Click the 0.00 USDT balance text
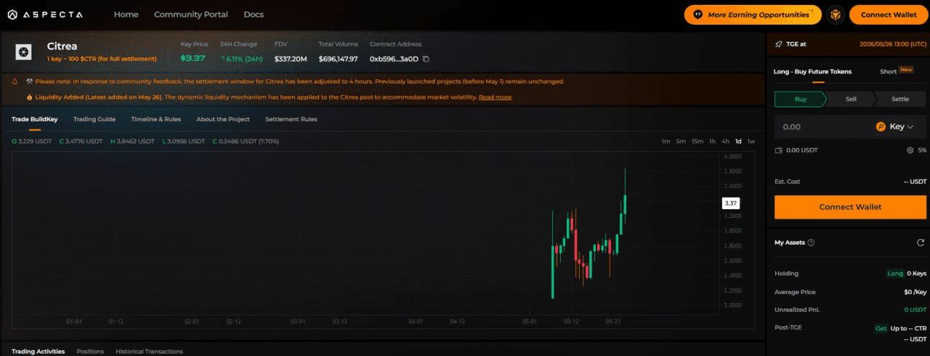 coord(801,150)
